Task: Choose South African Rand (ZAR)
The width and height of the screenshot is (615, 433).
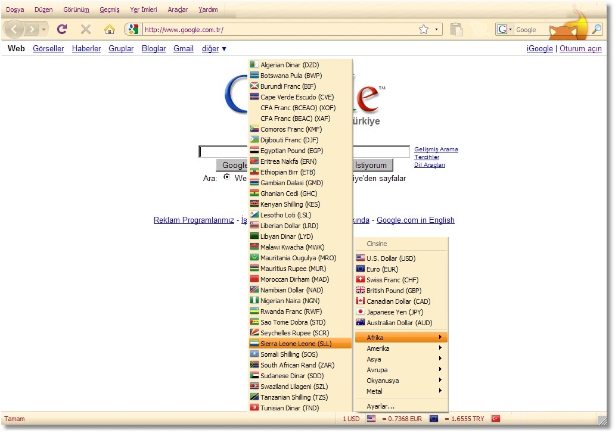Action: 300,365
